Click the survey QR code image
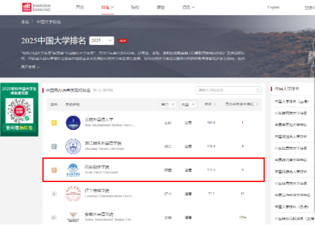The image size is (315, 225). click(x=19, y=111)
